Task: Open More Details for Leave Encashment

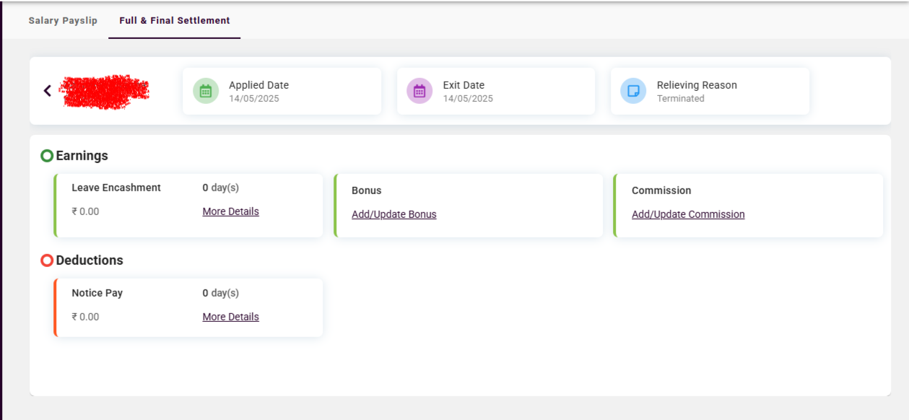Action: 230,211
